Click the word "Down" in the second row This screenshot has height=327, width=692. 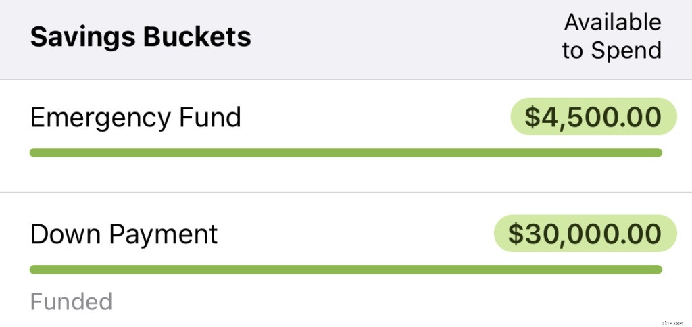coord(63,234)
